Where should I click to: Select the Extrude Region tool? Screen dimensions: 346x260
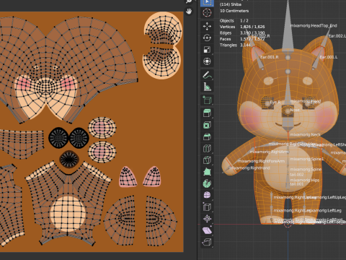pyautogui.click(x=207, y=113)
